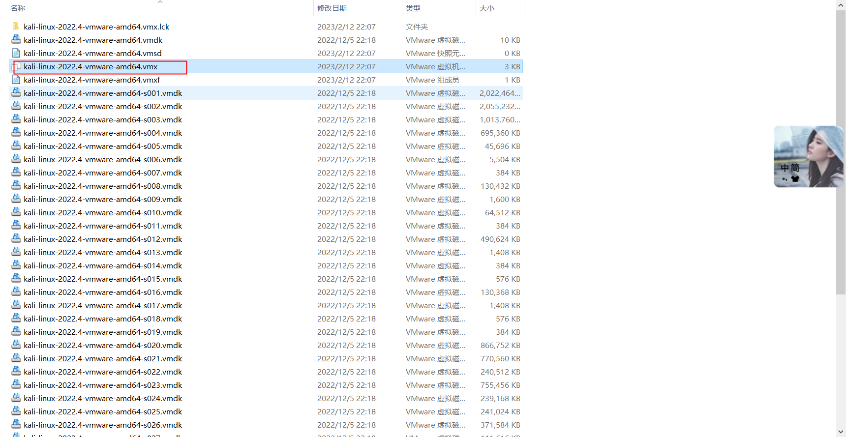
Task: Click the disk icon of s003.vmdk
Action: click(16, 119)
